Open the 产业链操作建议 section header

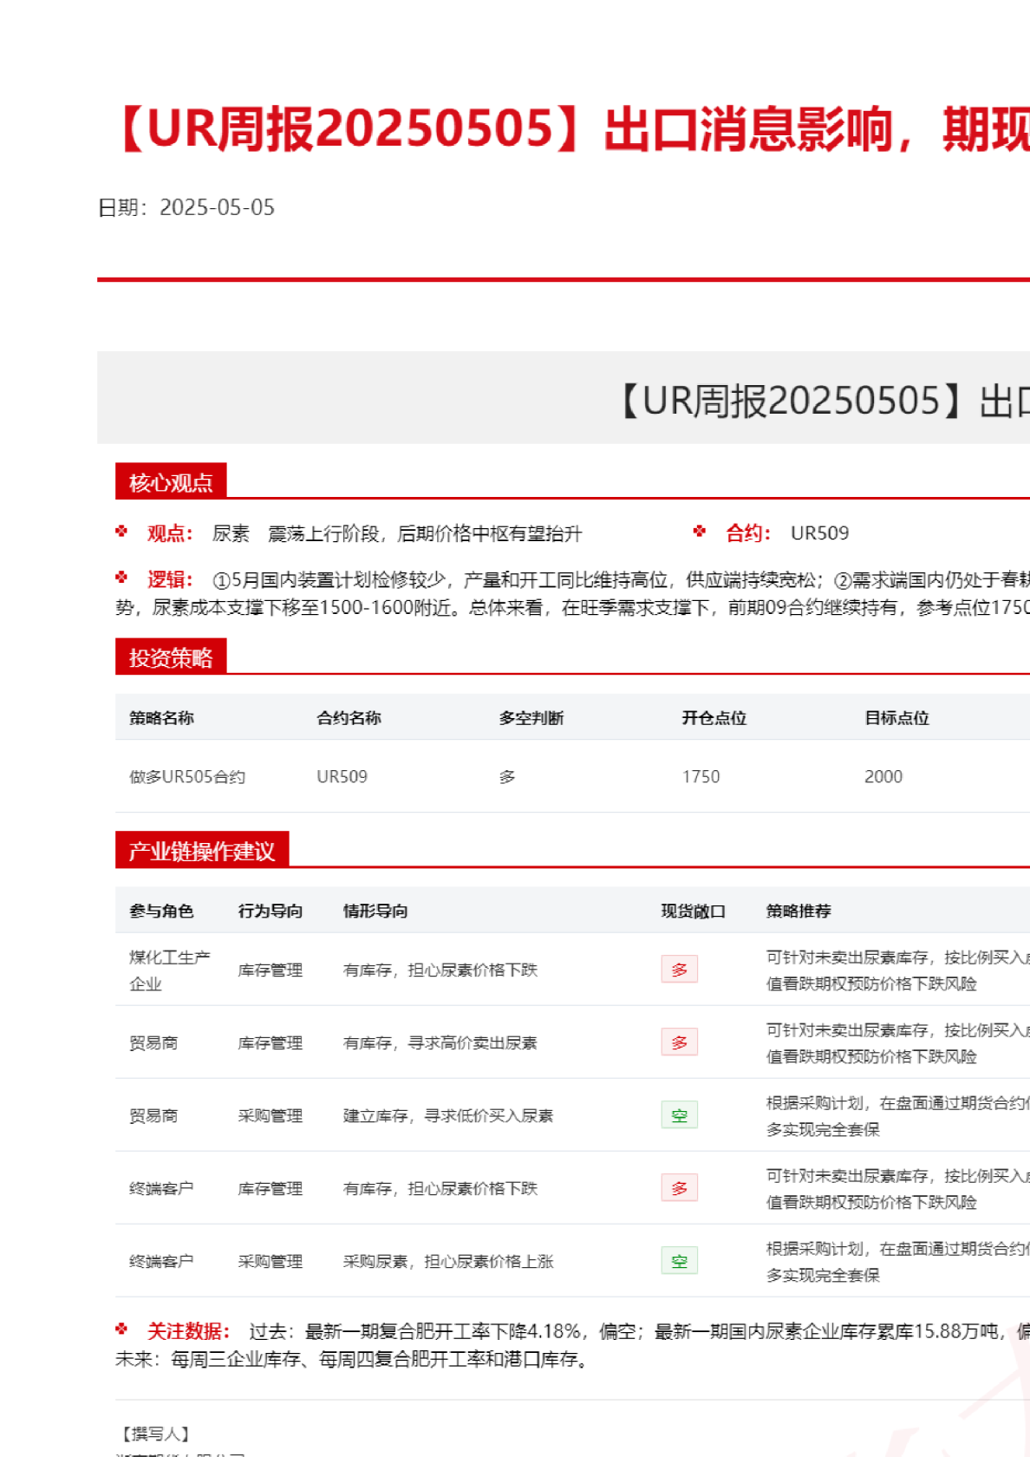pos(202,851)
